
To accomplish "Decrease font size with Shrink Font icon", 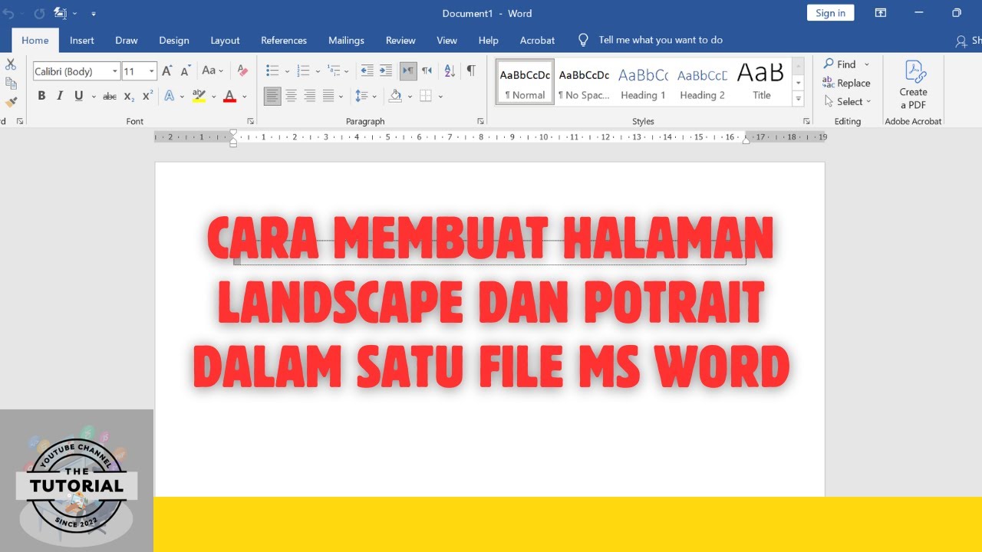I will point(187,71).
